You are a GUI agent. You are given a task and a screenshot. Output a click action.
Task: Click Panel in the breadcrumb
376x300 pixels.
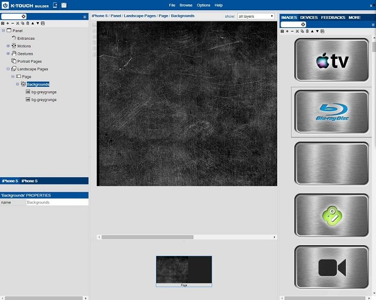[115, 16]
